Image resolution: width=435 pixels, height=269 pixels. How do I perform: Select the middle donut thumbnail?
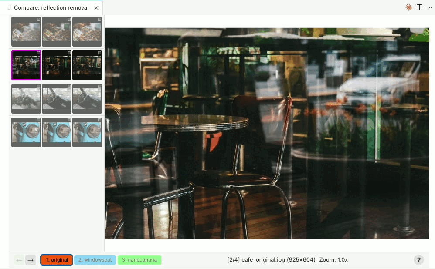[56, 32]
